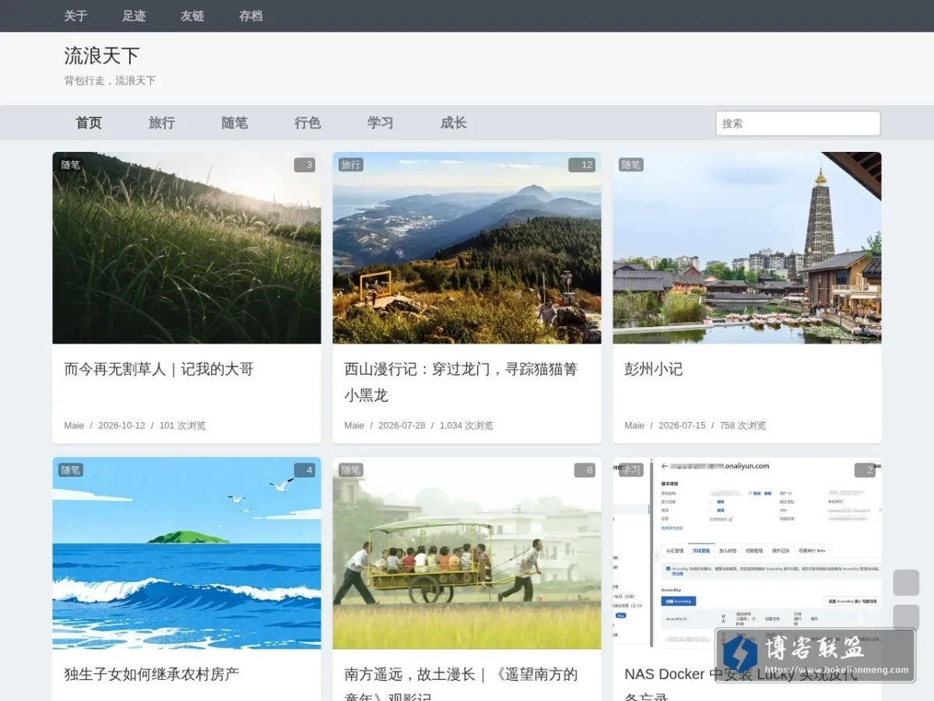Open the 彭州 pagoda photo thumbnail
Viewport: 934px width, 701px height.
(747, 248)
